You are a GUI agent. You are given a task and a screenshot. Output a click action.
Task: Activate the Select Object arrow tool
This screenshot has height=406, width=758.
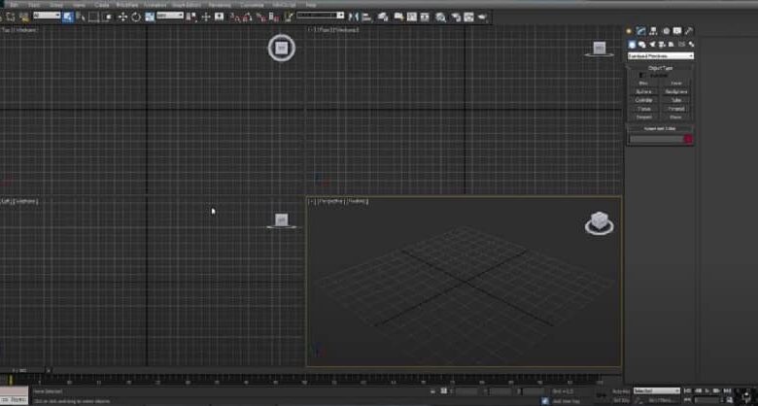pos(68,17)
